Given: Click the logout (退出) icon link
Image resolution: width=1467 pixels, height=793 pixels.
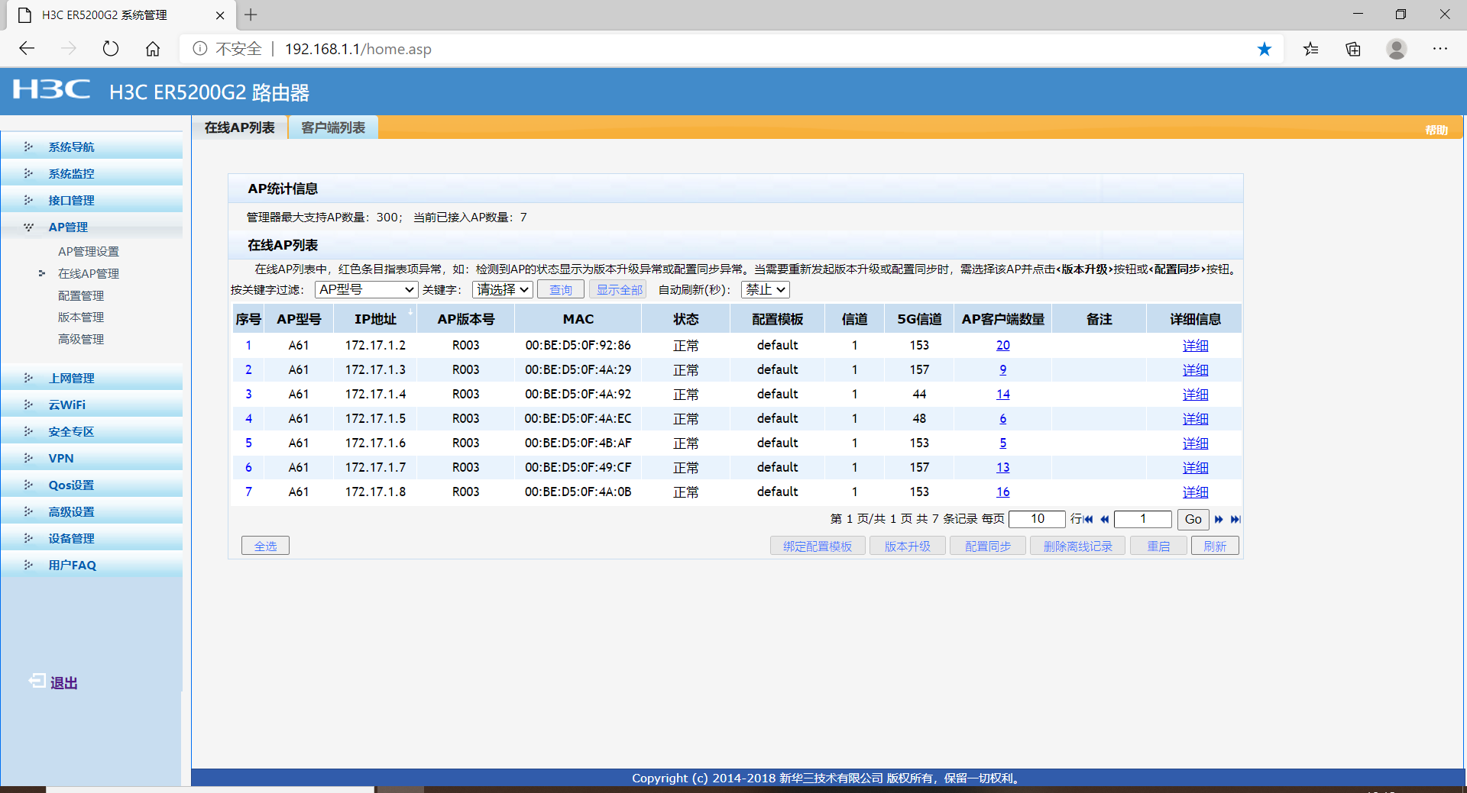Looking at the screenshot, I should click(x=53, y=682).
